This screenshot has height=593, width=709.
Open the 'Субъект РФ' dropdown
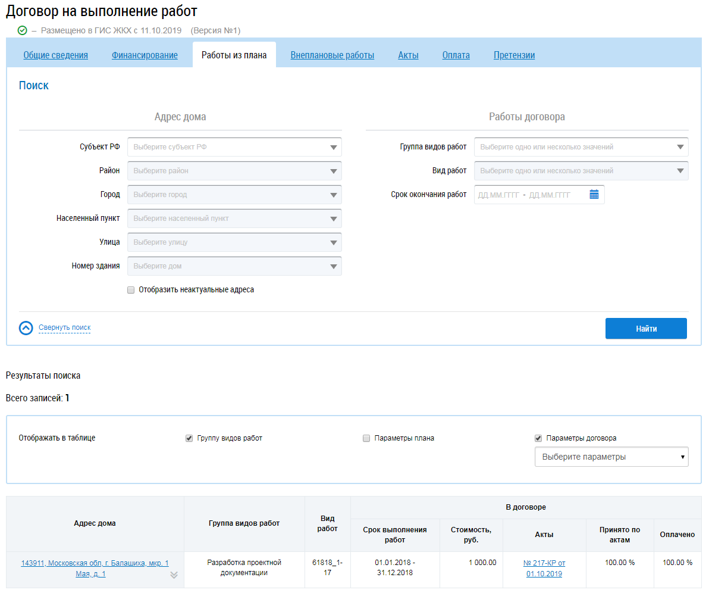click(234, 147)
